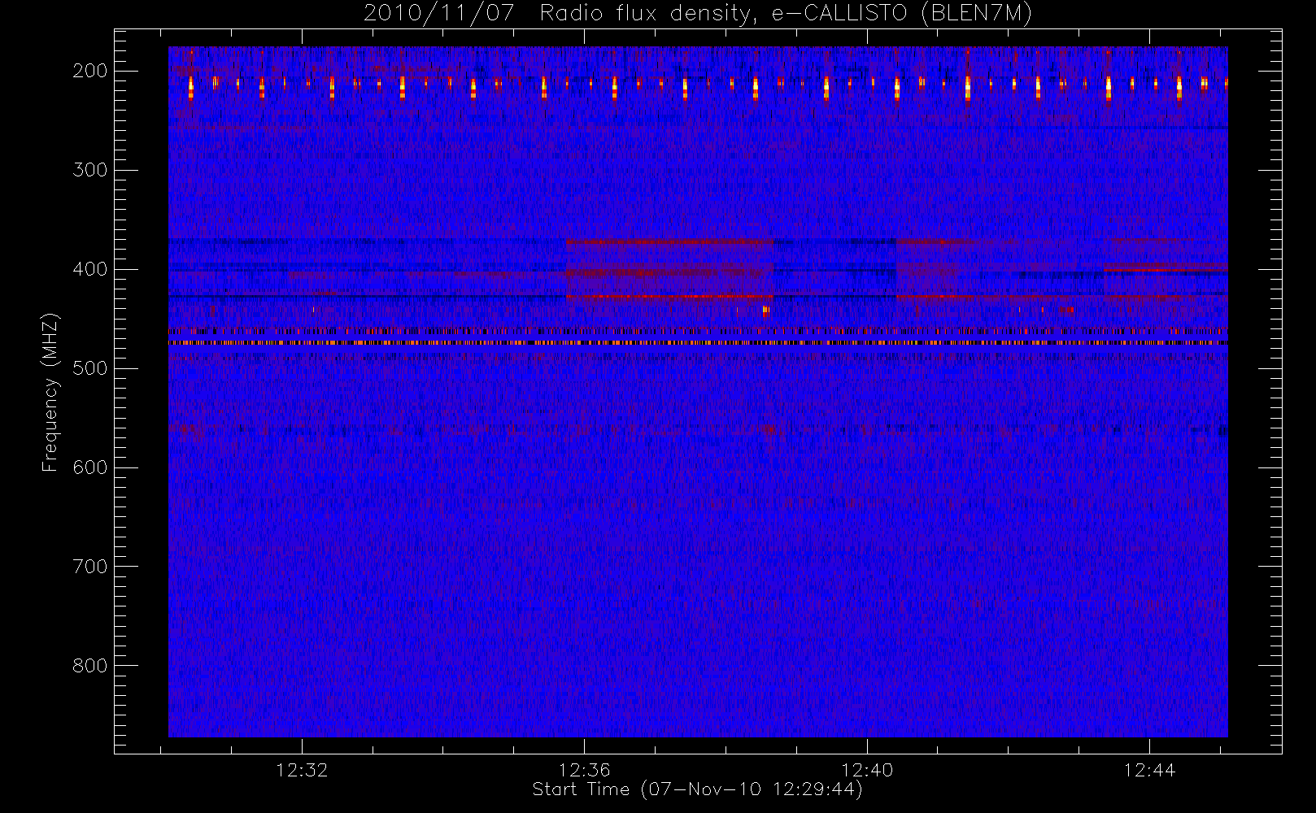Click the 800 frequency tick label

coord(90,666)
